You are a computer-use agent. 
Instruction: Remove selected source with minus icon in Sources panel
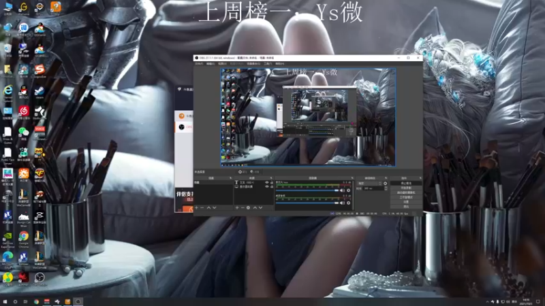pos(243,208)
